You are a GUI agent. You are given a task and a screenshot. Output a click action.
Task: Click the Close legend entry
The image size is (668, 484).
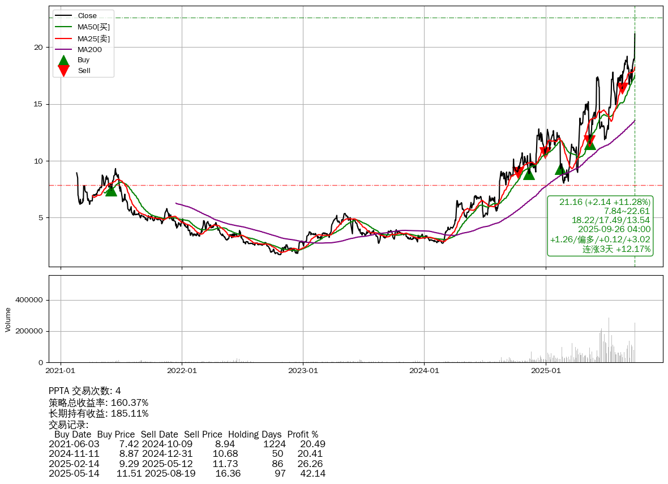point(87,16)
